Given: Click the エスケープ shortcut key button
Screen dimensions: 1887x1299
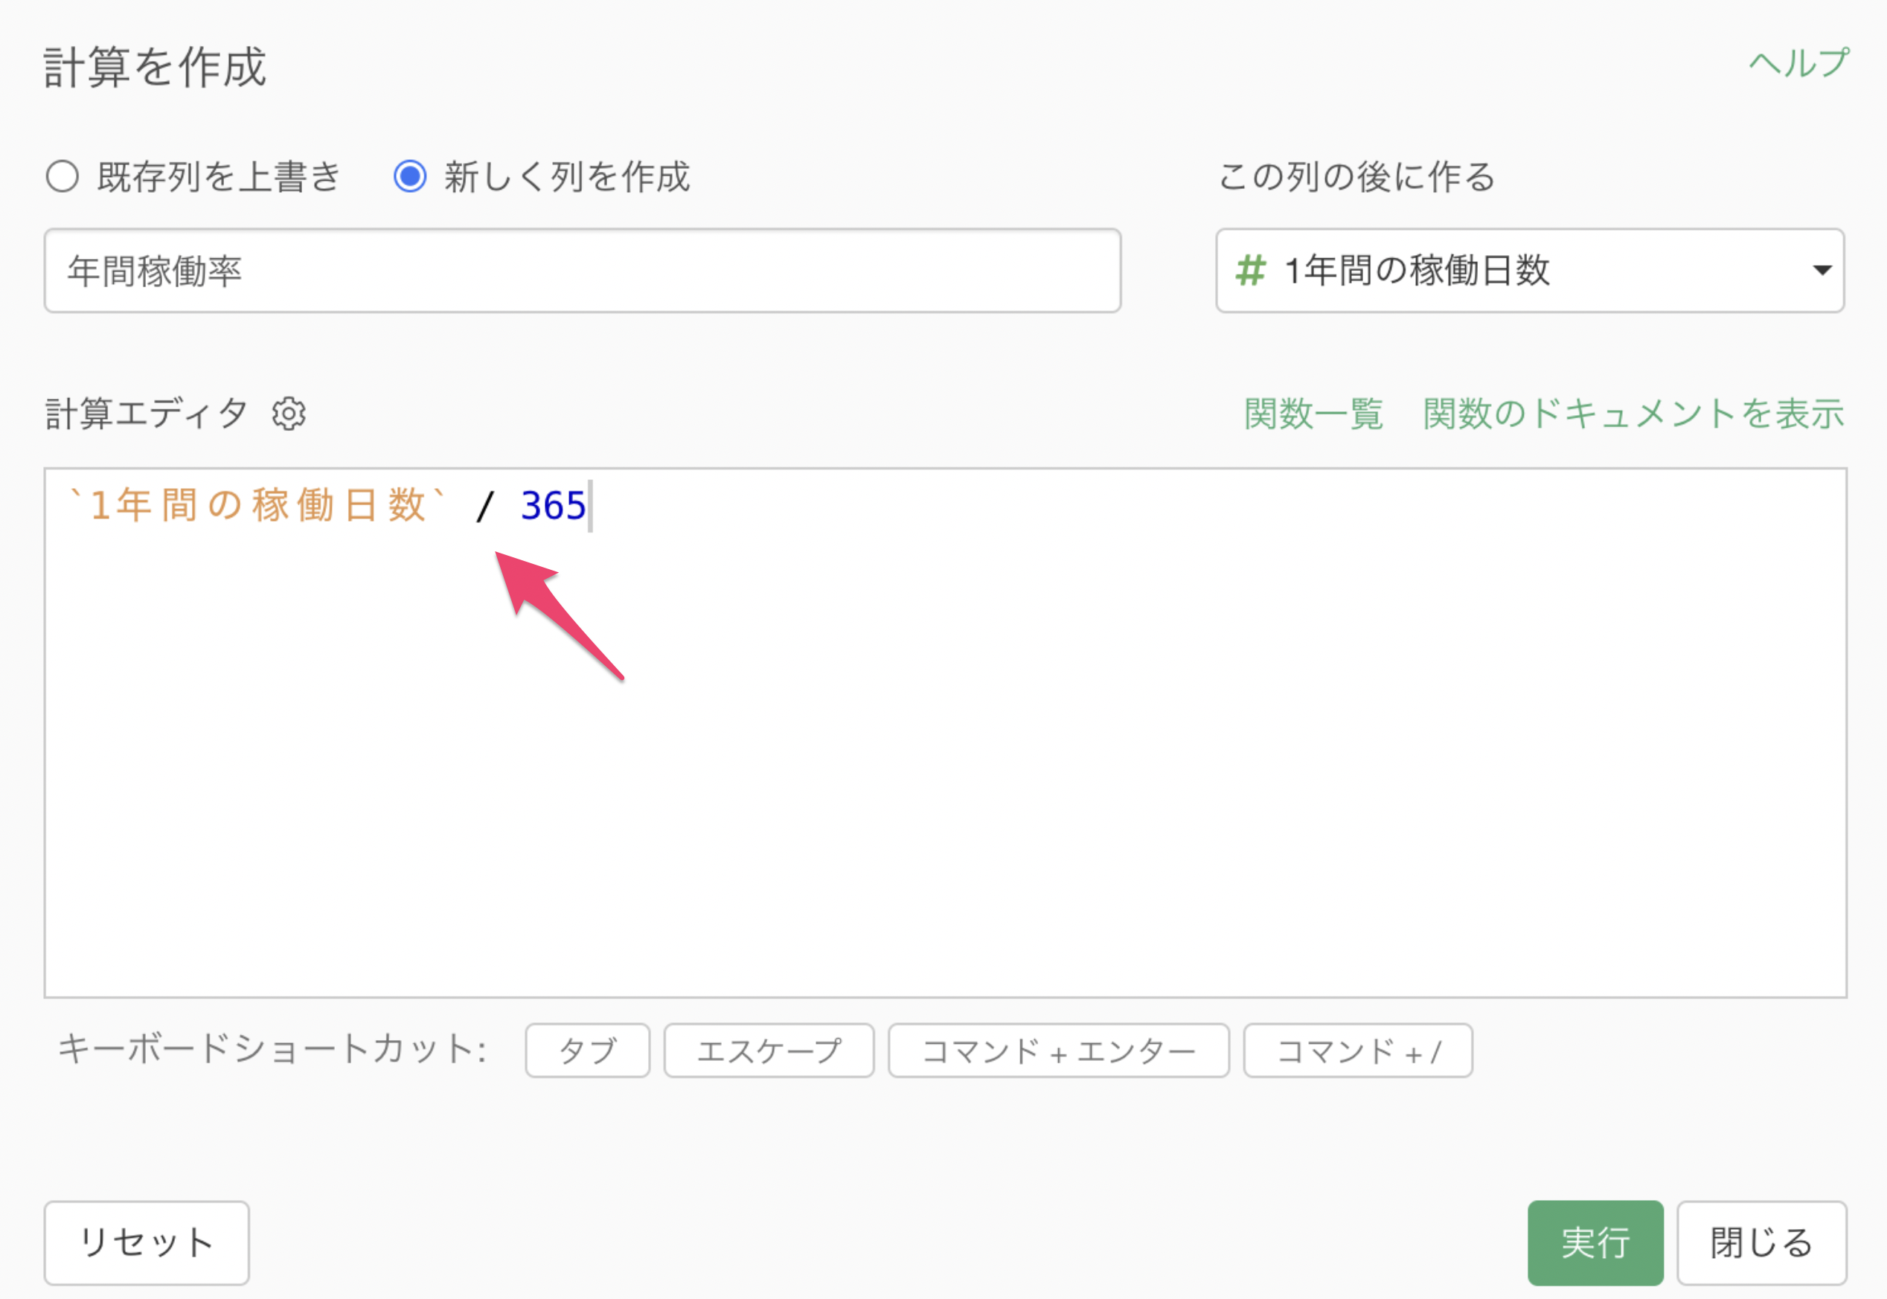Looking at the screenshot, I should click(769, 1050).
